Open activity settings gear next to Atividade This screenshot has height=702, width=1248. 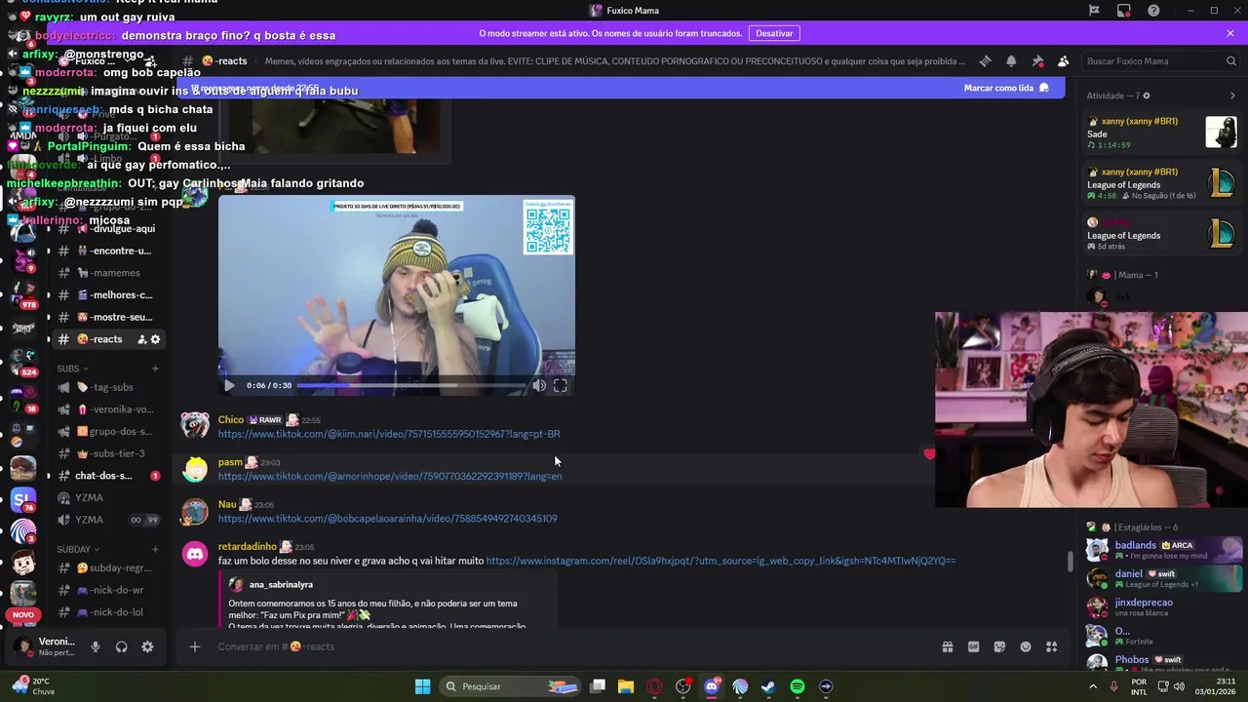(x=1147, y=96)
